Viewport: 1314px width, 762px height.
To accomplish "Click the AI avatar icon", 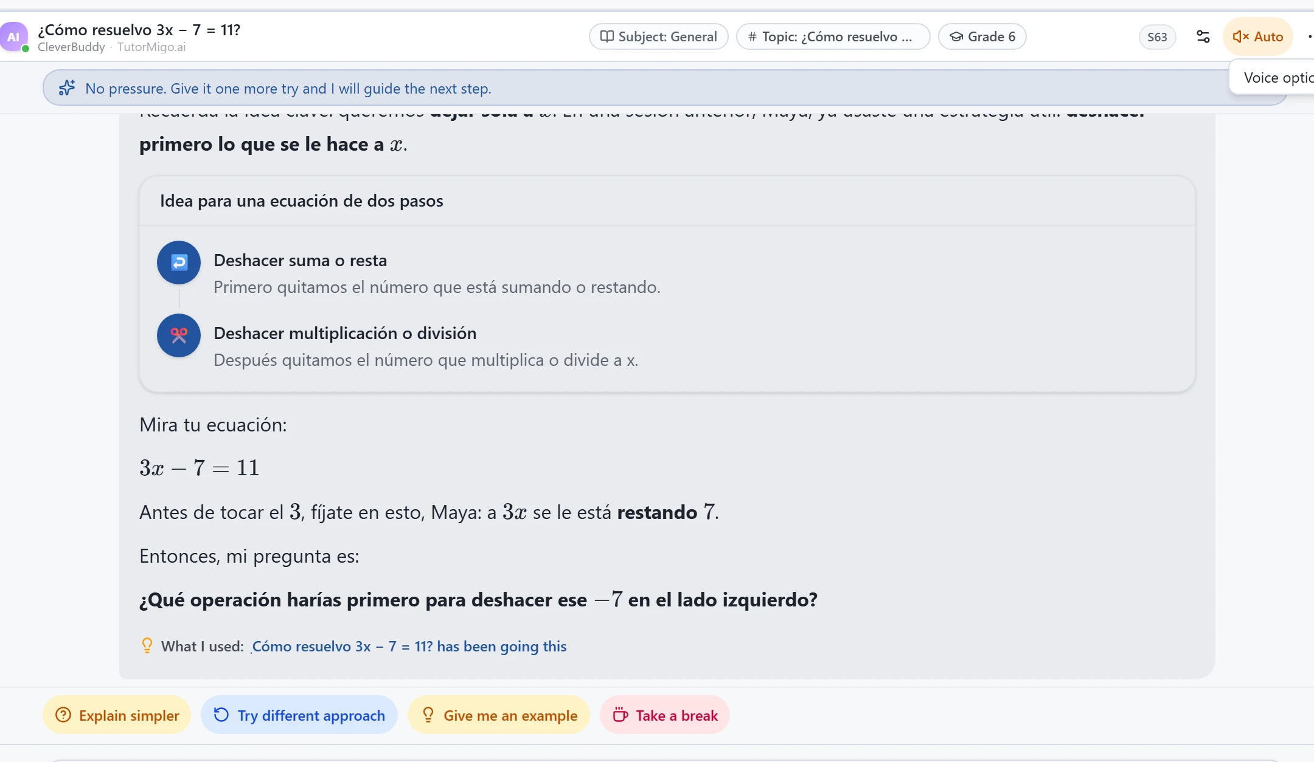I will tap(13, 36).
